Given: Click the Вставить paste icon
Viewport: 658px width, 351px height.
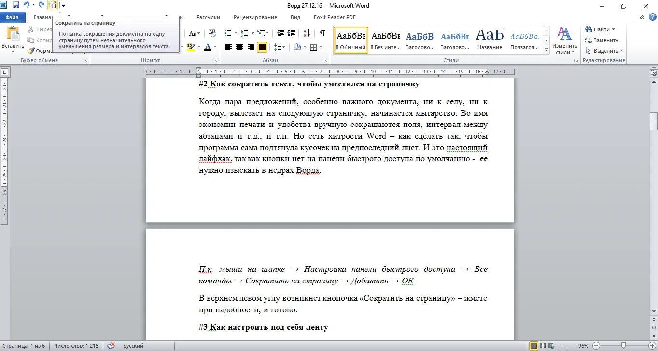Looking at the screenshot, I should pyautogui.click(x=13, y=33).
